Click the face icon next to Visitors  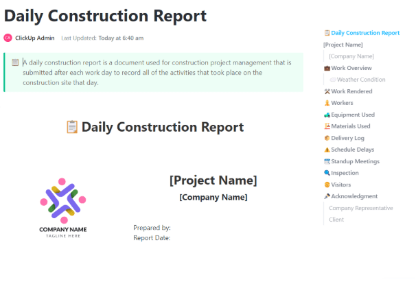point(327,185)
